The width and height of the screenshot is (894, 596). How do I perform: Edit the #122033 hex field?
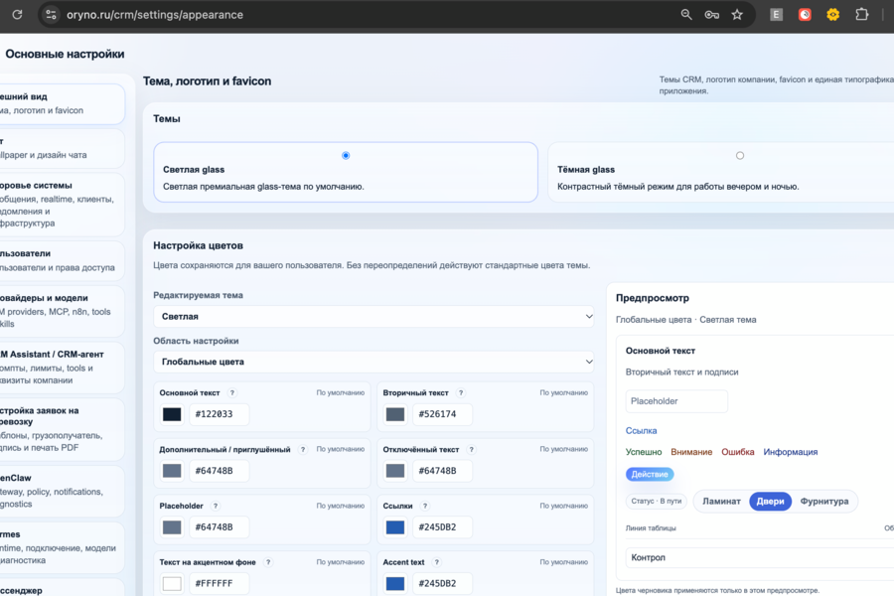click(x=219, y=414)
